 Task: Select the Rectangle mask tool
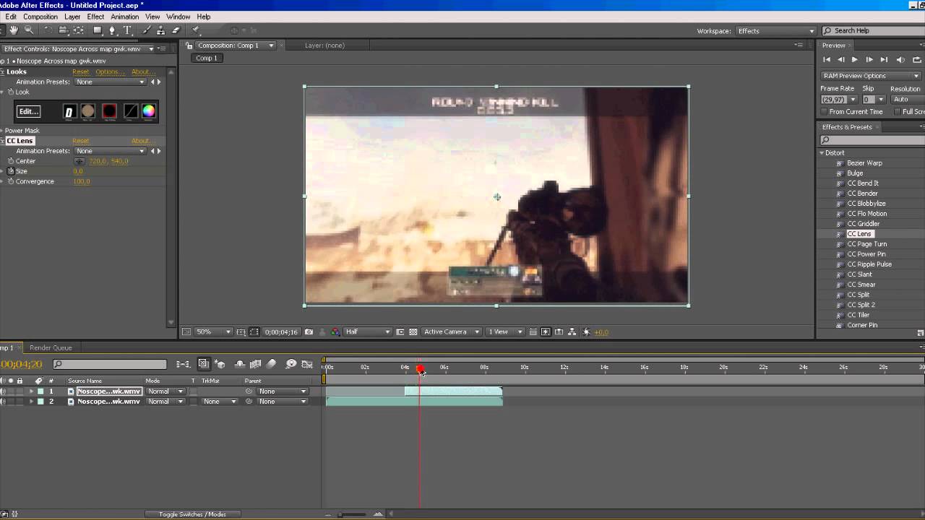pyautogui.click(x=97, y=30)
